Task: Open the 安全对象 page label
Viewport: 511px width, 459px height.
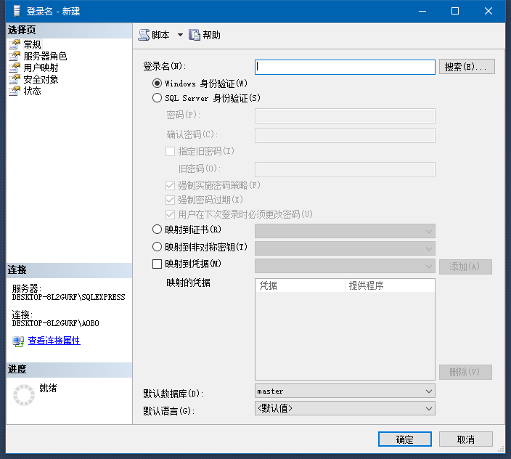Action: (x=41, y=80)
